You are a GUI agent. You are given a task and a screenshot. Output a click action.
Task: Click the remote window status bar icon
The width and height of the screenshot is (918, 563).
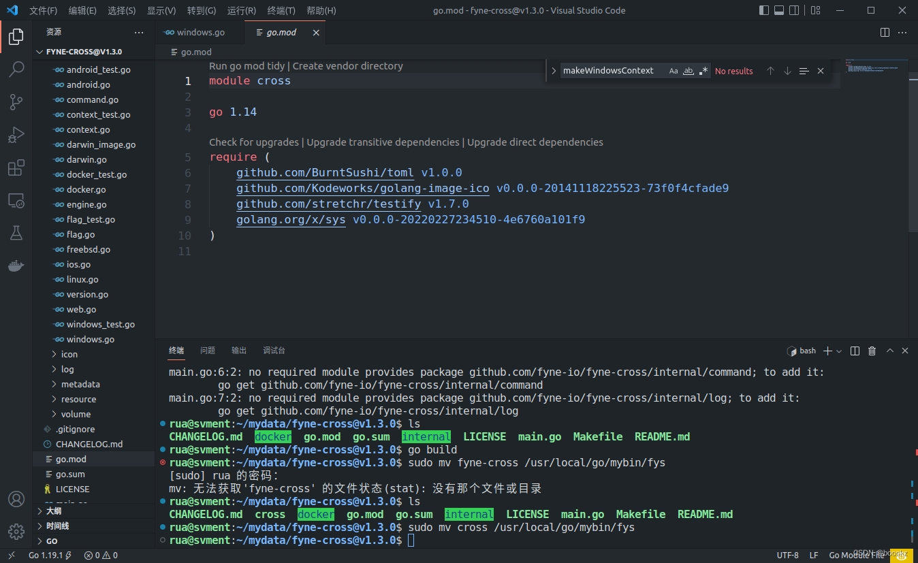click(x=11, y=556)
